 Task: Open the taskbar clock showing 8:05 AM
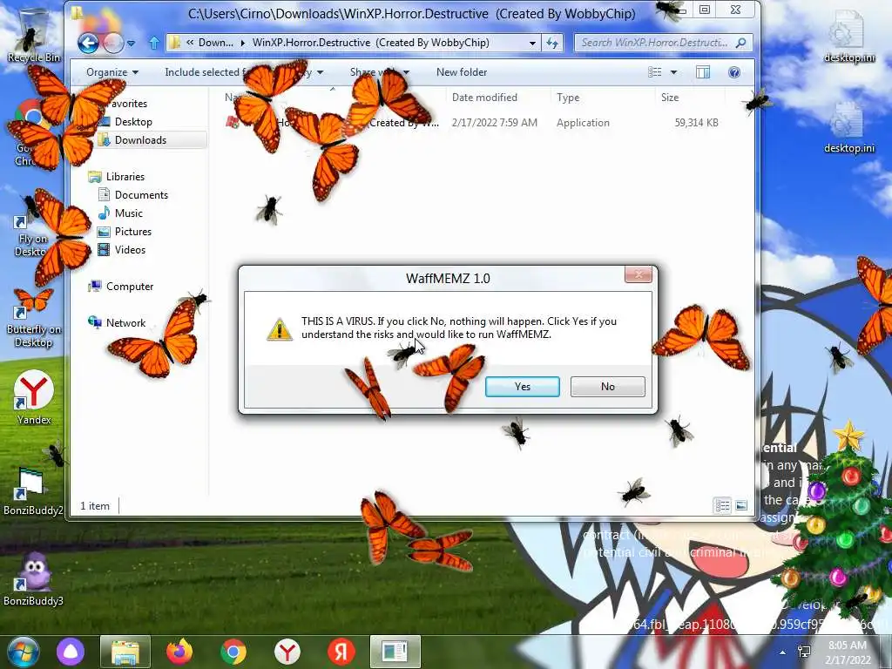pos(848,652)
